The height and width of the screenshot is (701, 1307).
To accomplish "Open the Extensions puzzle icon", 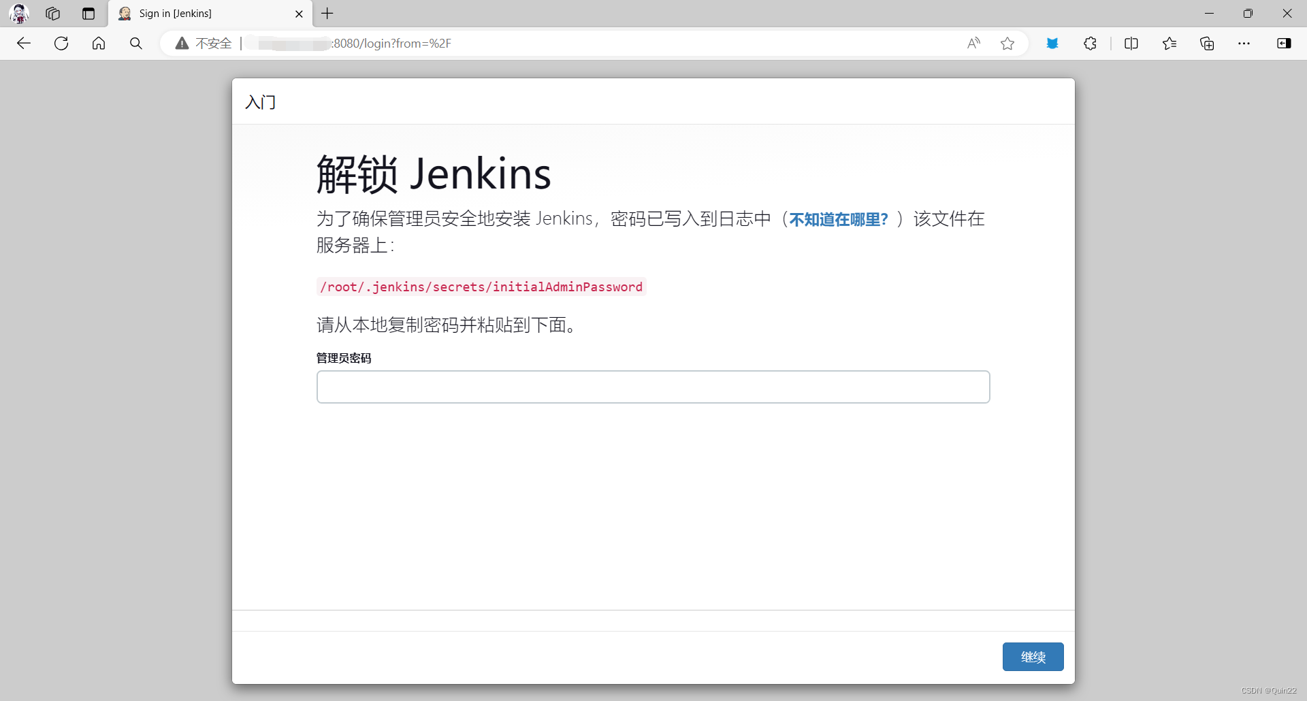I will click(x=1090, y=44).
